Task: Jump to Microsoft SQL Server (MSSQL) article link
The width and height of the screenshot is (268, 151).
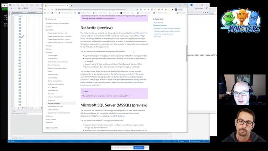Action: click(167, 28)
